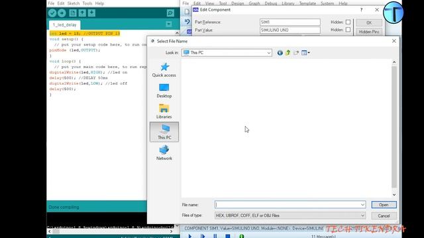Viewport: 424px width, 238px height.
Task: Select Network in places bar
Action: coord(164,153)
